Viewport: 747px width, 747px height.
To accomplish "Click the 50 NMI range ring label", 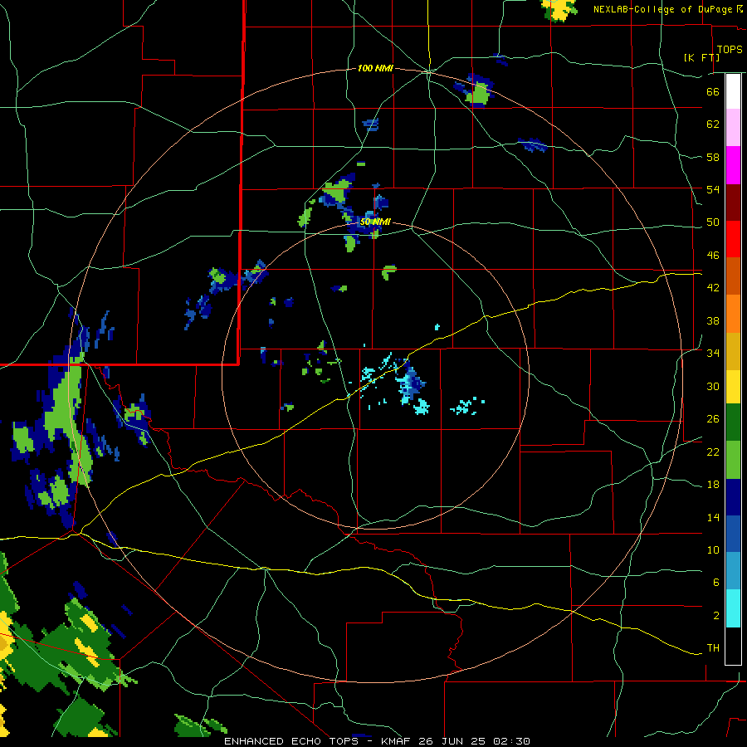I will [x=375, y=222].
